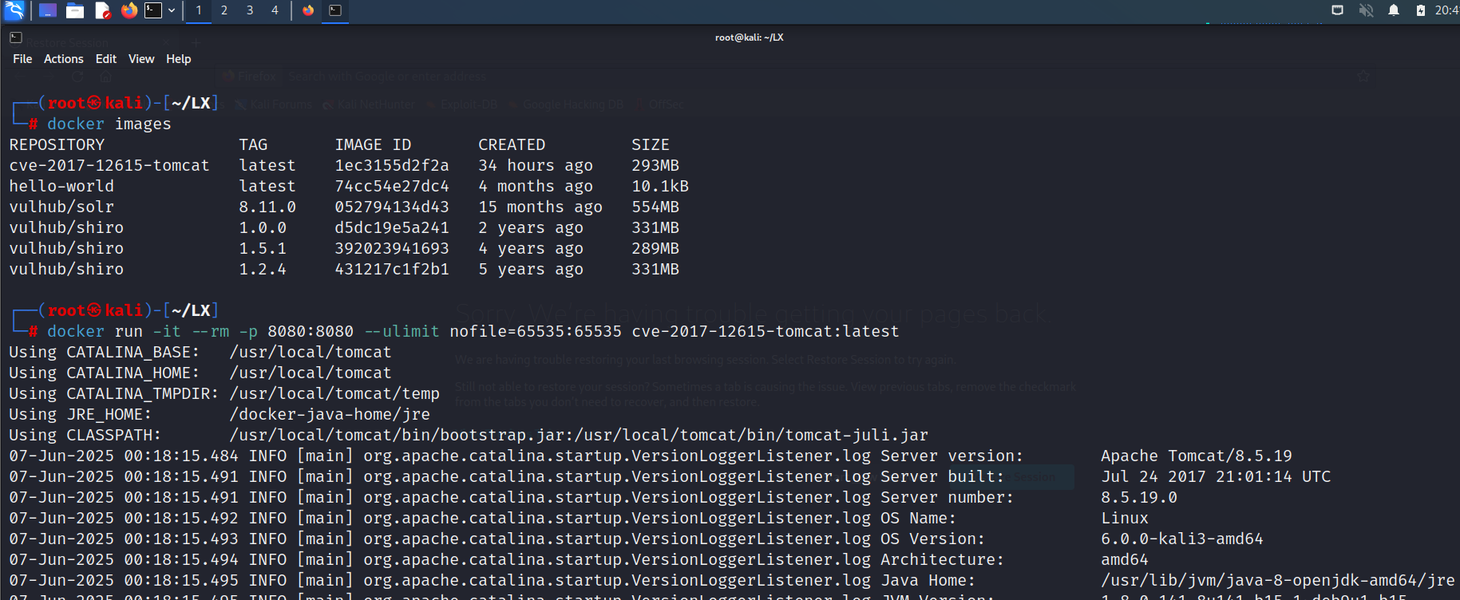
Task: Click the 'Using CATALINA_BASE:' line
Action: (200, 352)
